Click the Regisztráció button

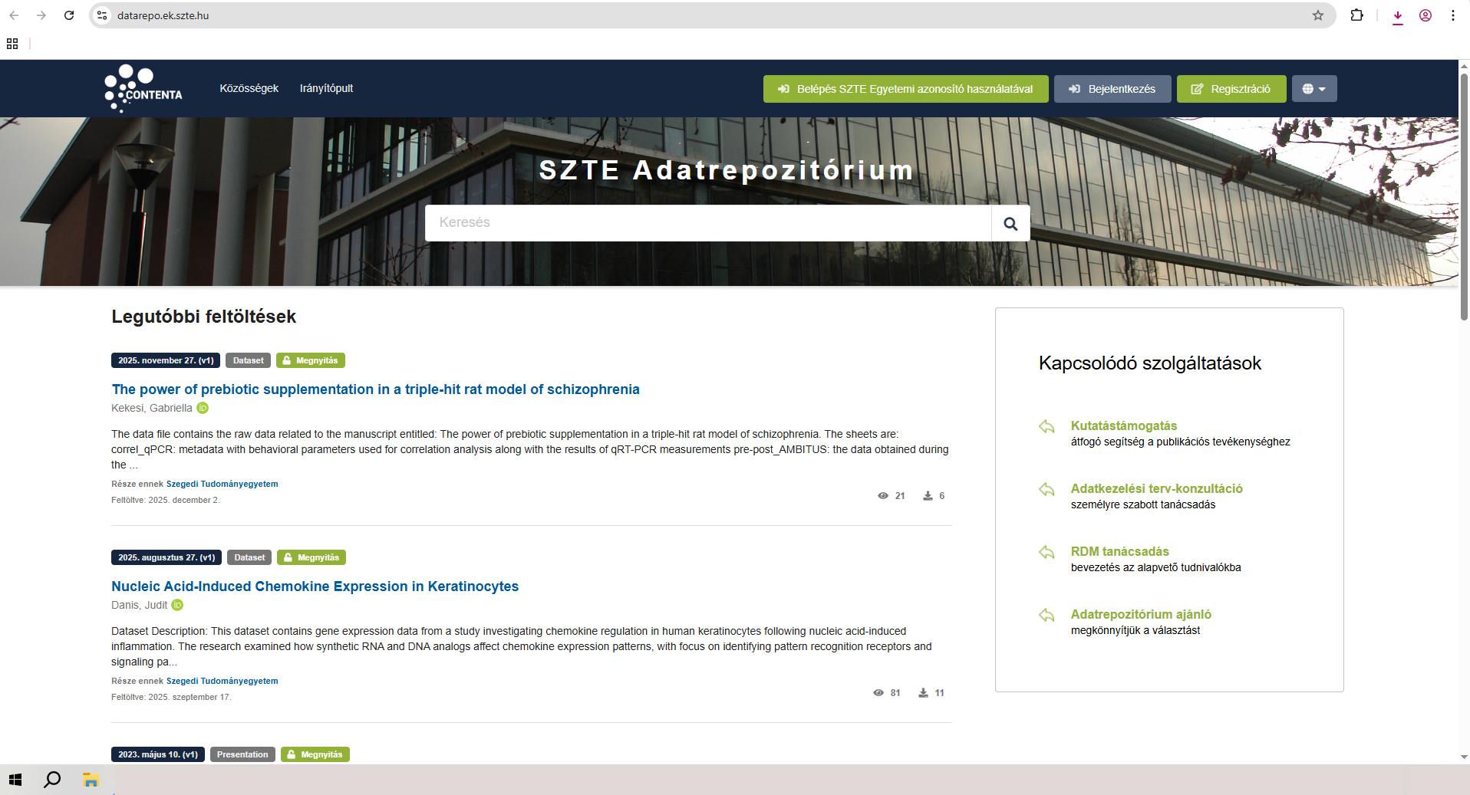click(1231, 88)
